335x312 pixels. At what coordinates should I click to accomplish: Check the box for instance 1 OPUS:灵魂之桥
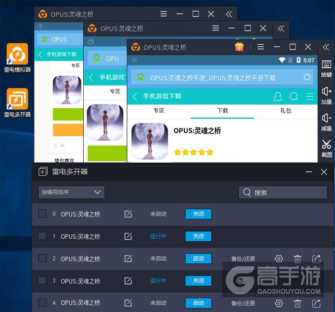tap(42, 236)
